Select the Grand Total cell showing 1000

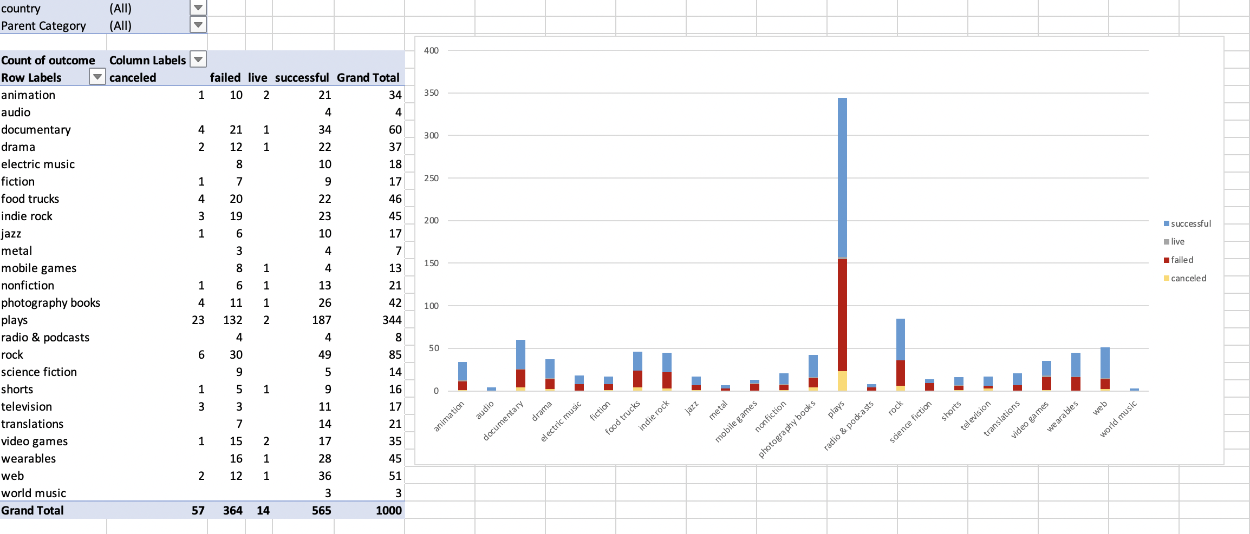coord(389,510)
